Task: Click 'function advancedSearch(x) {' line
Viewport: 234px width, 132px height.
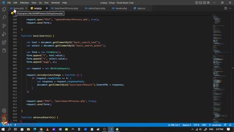Action: click(40, 117)
